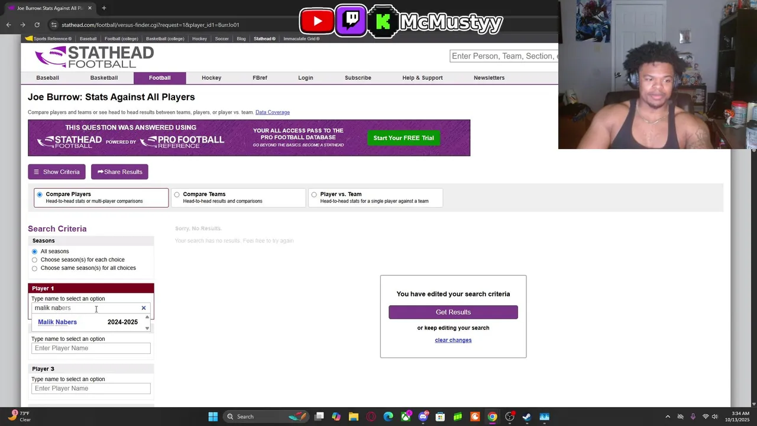Screen dimensions: 757x426
Task: Open the Windows Start menu
Action: pyautogui.click(x=213, y=417)
